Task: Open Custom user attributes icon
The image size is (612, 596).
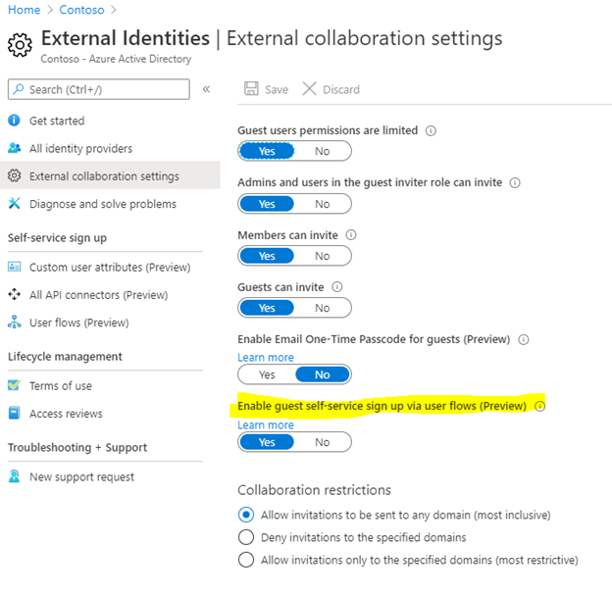Action: tap(15, 267)
